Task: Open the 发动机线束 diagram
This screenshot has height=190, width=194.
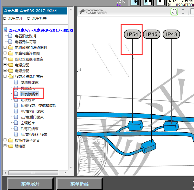Action: tap(29, 82)
